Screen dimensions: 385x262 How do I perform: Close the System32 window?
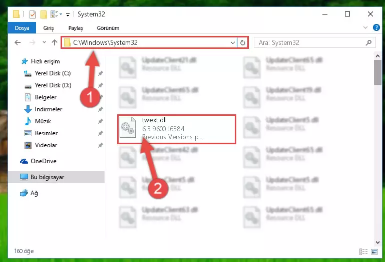pos(370,14)
